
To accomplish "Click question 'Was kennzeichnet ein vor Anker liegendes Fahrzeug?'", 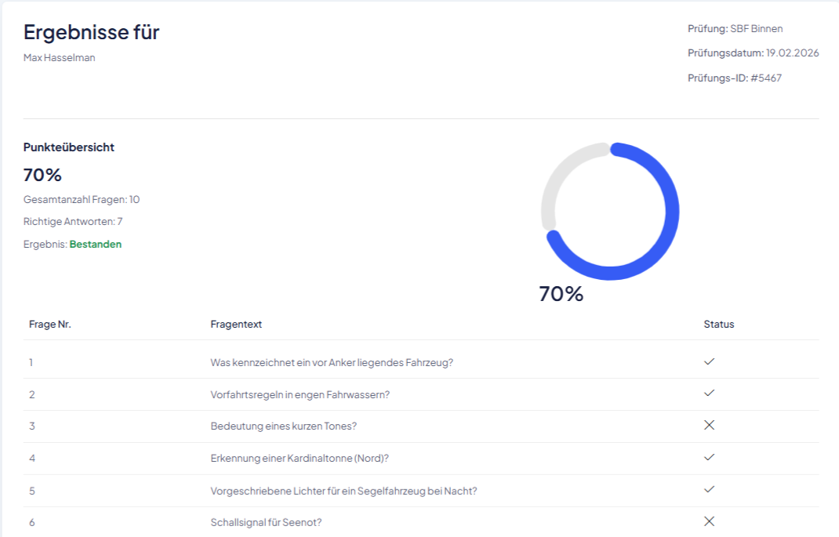I will pyautogui.click(x=332, y=362).
